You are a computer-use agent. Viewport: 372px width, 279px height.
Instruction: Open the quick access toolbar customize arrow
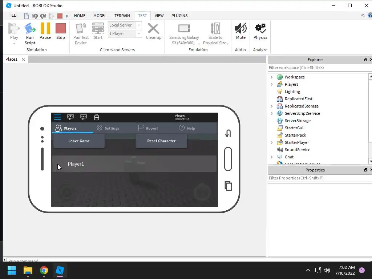pyautogui.click(x=67, y=16)
